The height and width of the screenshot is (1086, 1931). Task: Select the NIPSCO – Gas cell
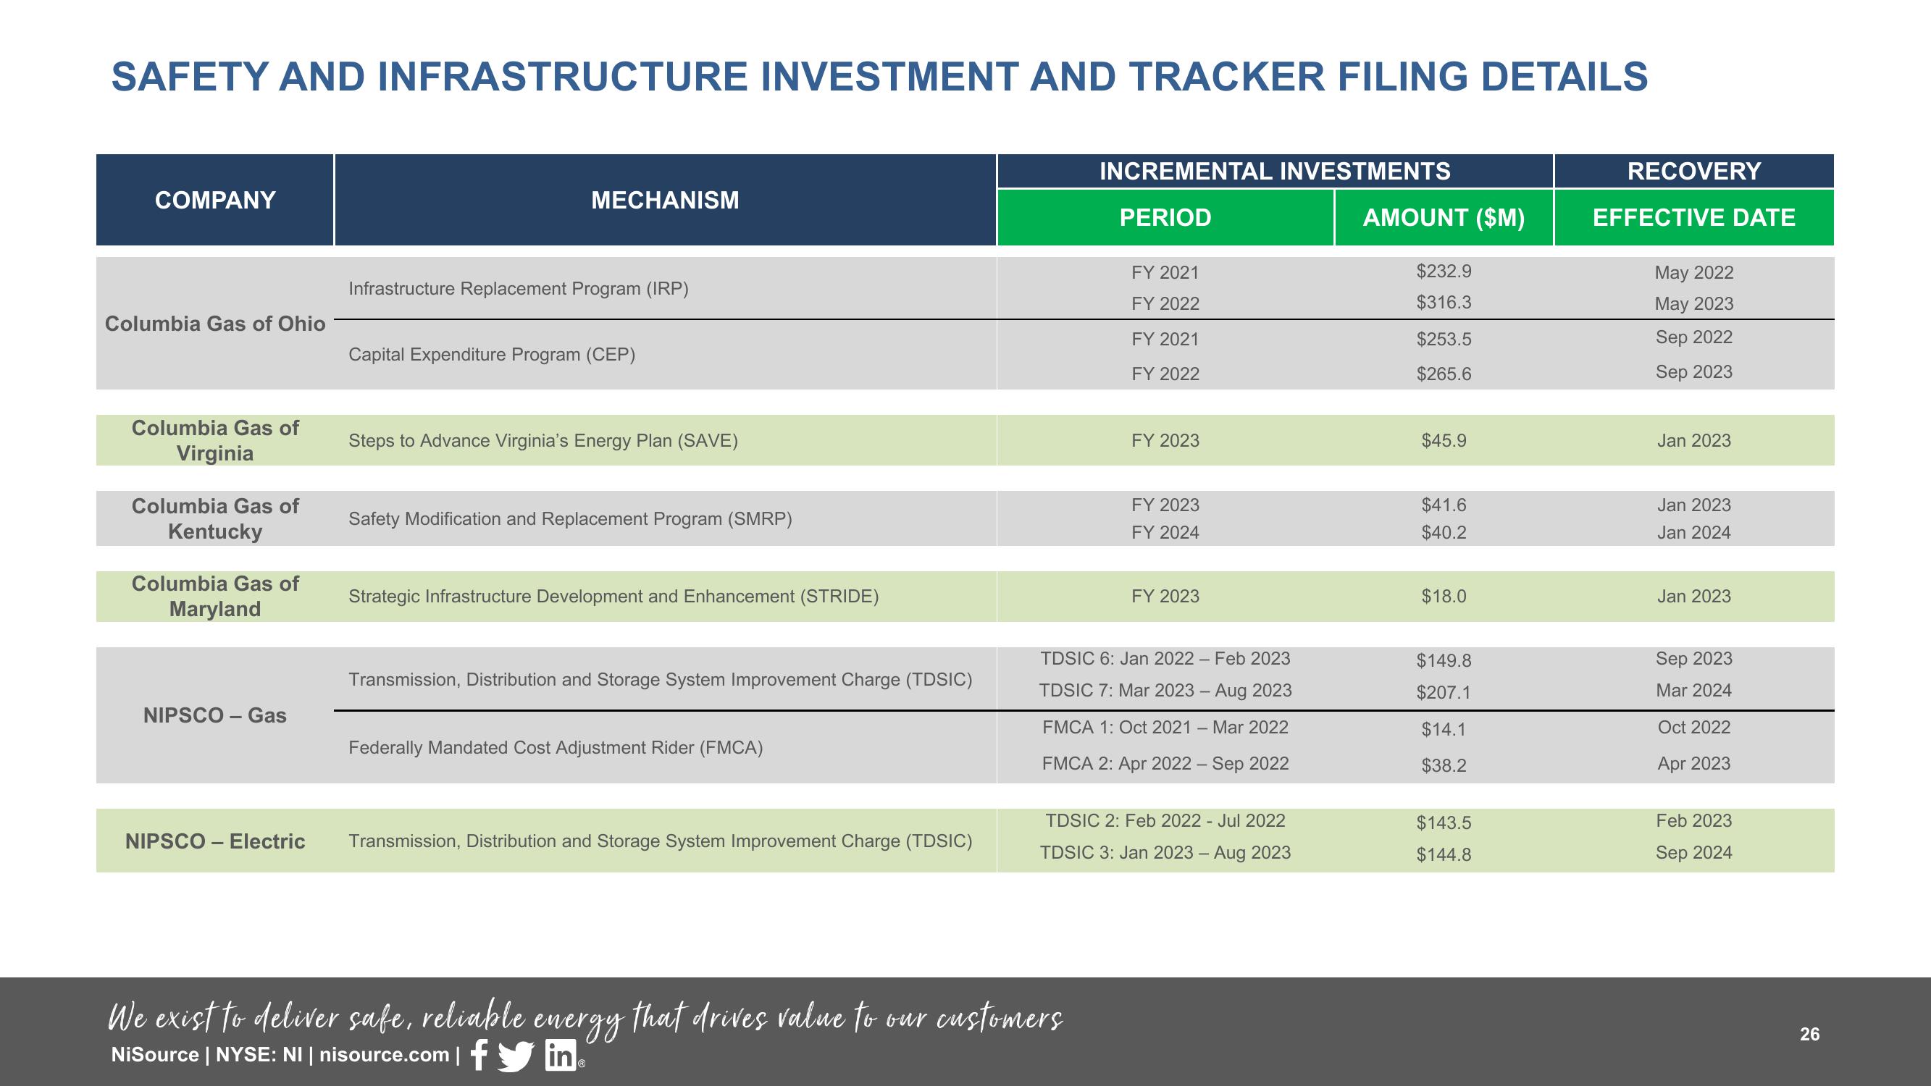215,716
